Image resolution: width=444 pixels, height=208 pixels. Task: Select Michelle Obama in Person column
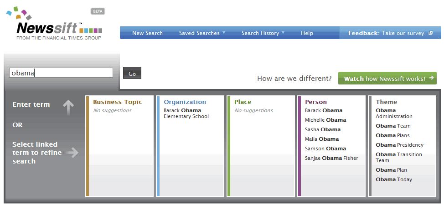(x=325, y=120)
